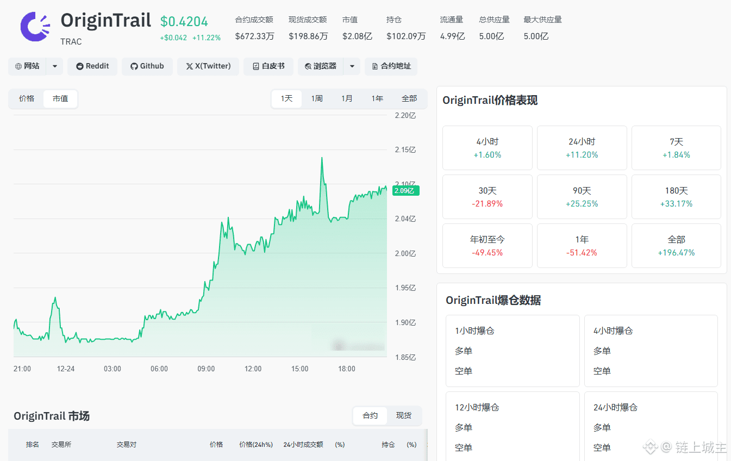
Task: Switch market list to 合约 tab
Action: click(370, 416)
